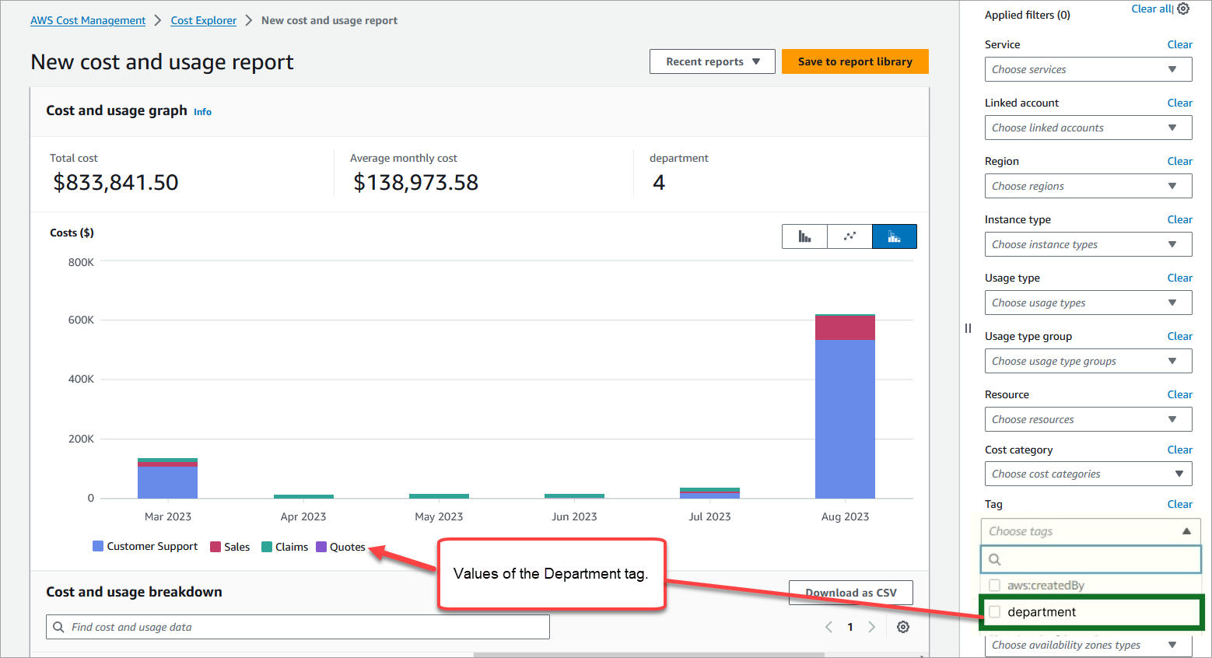
Task: Check the department tag checkbox
Action: [x=994, y=612]
